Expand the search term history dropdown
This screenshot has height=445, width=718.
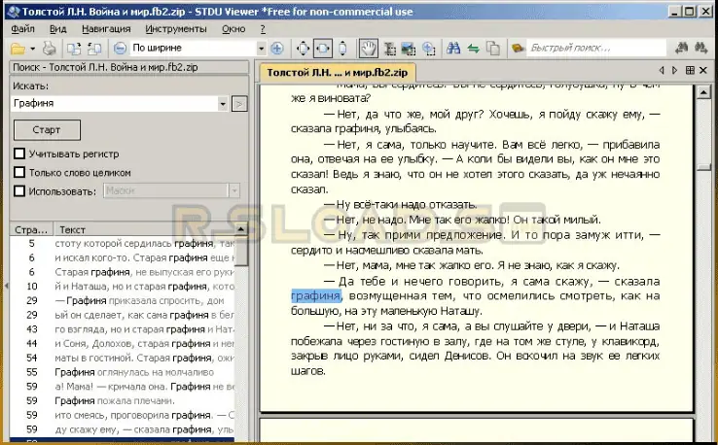[x=223, y=104]
